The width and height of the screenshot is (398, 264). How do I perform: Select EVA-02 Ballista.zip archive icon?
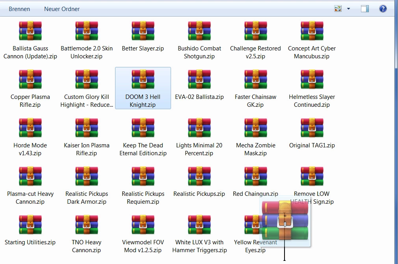pos(199,80)
